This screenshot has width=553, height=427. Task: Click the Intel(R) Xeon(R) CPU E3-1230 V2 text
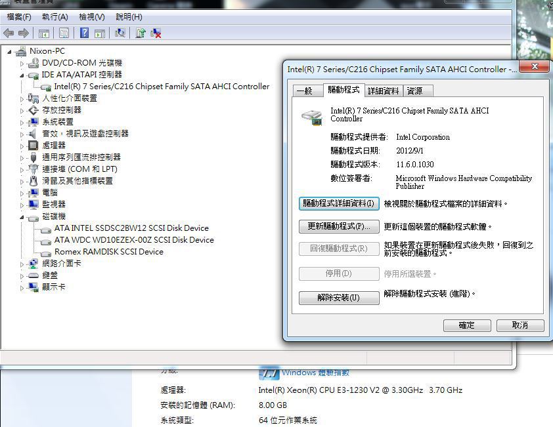click(x=360, y=390)
